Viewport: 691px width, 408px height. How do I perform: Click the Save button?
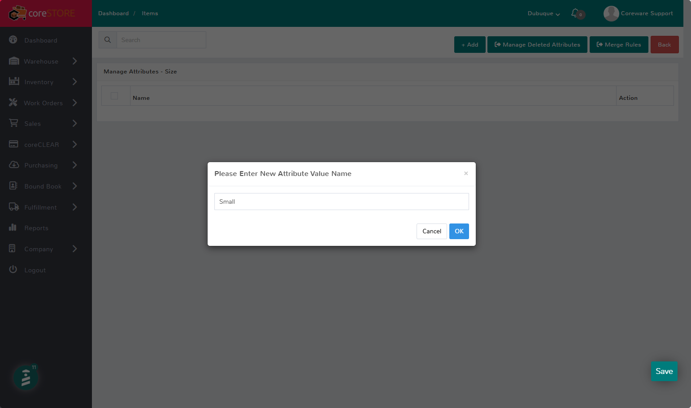point(664,371)
